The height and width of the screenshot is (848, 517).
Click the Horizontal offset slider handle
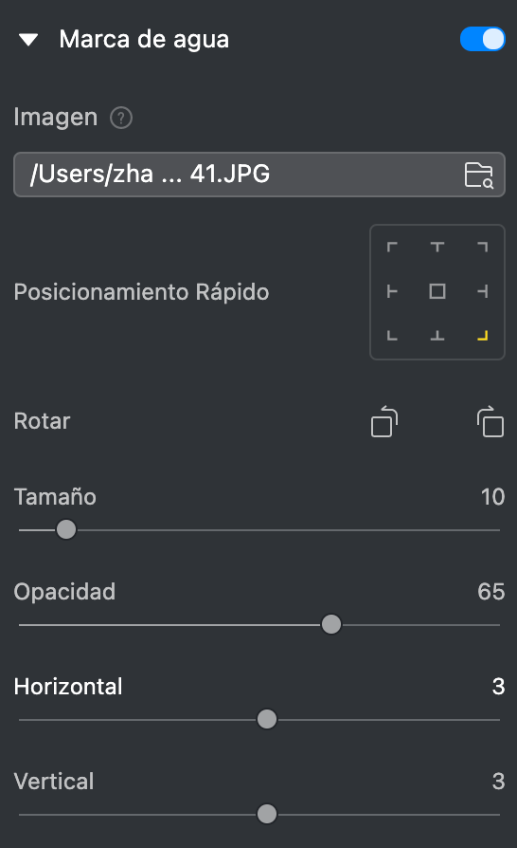pyautogui.click(x=267, y=719)
